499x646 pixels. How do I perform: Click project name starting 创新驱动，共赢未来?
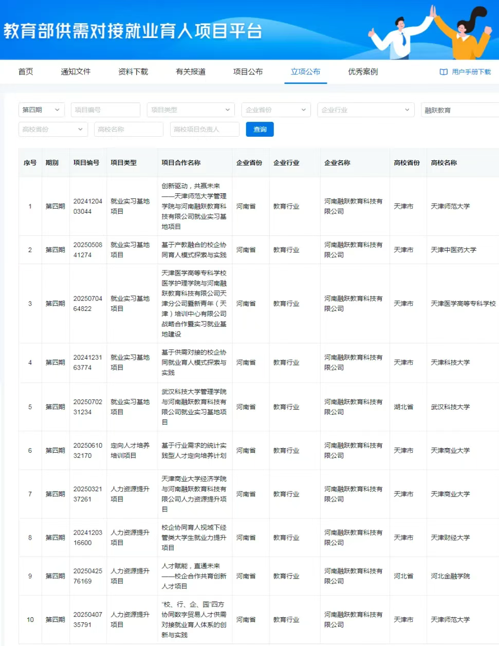pos(194,206)
